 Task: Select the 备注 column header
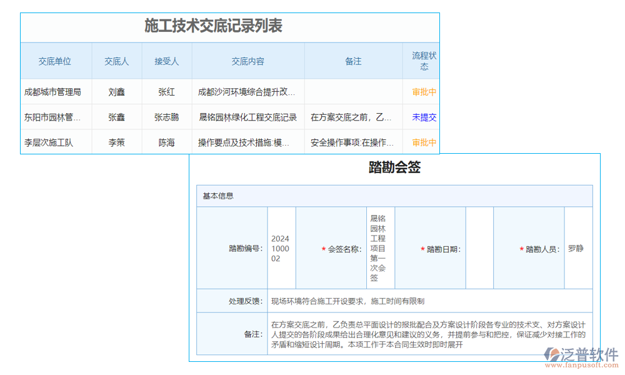coord(353,61)
